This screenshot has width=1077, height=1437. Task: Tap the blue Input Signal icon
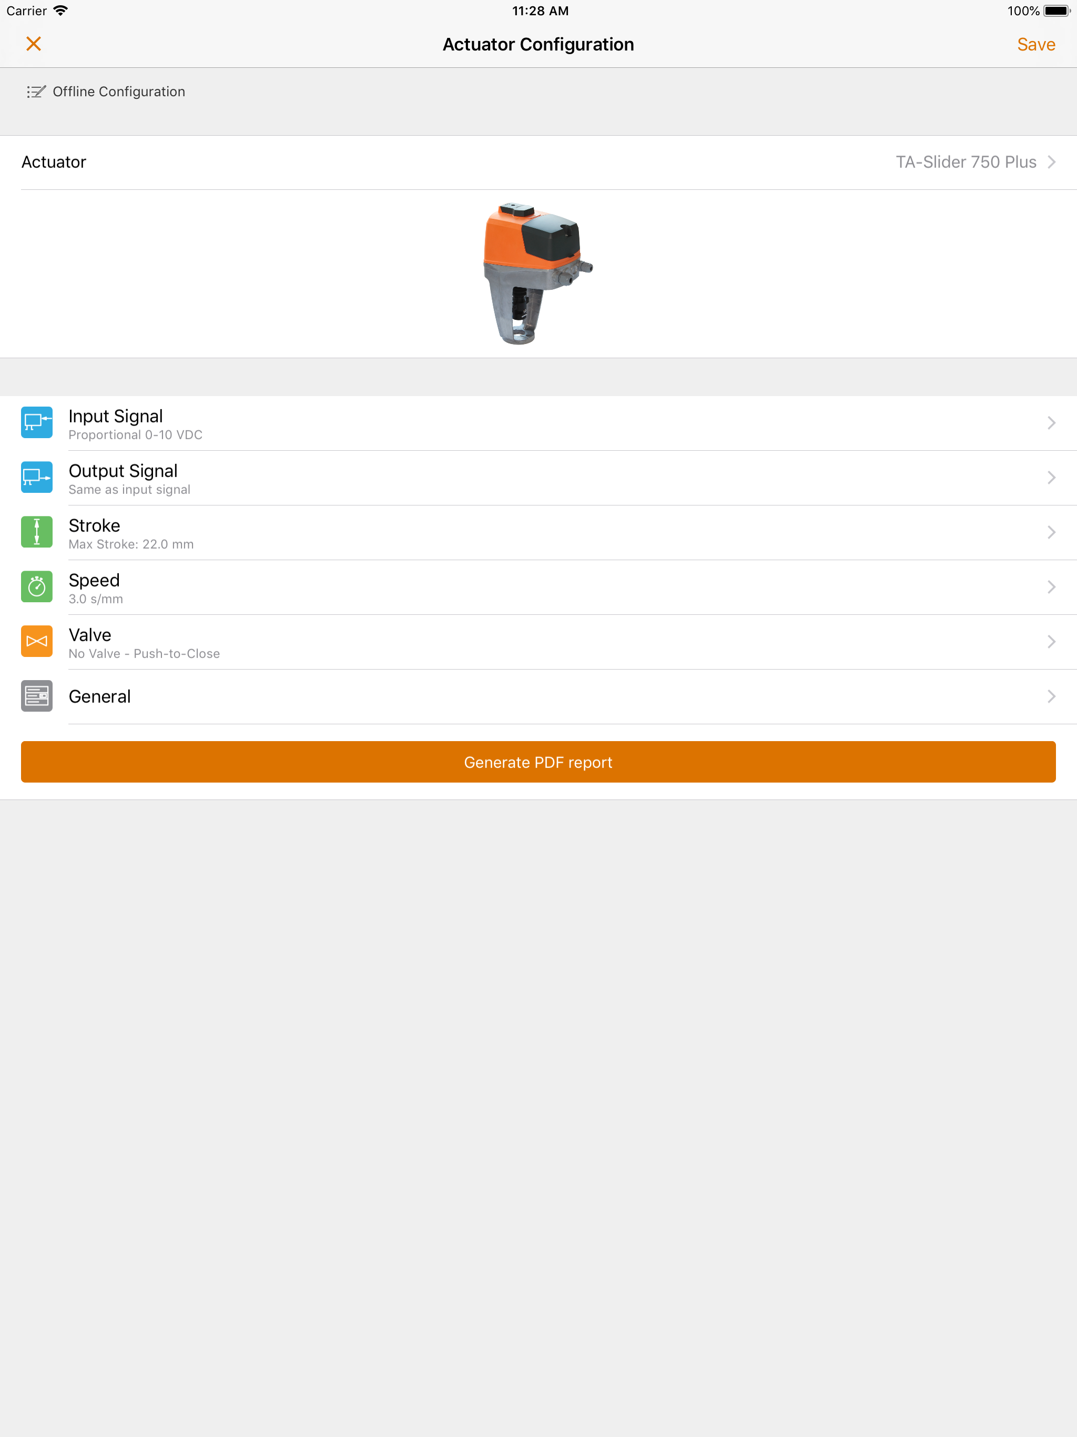36,422
